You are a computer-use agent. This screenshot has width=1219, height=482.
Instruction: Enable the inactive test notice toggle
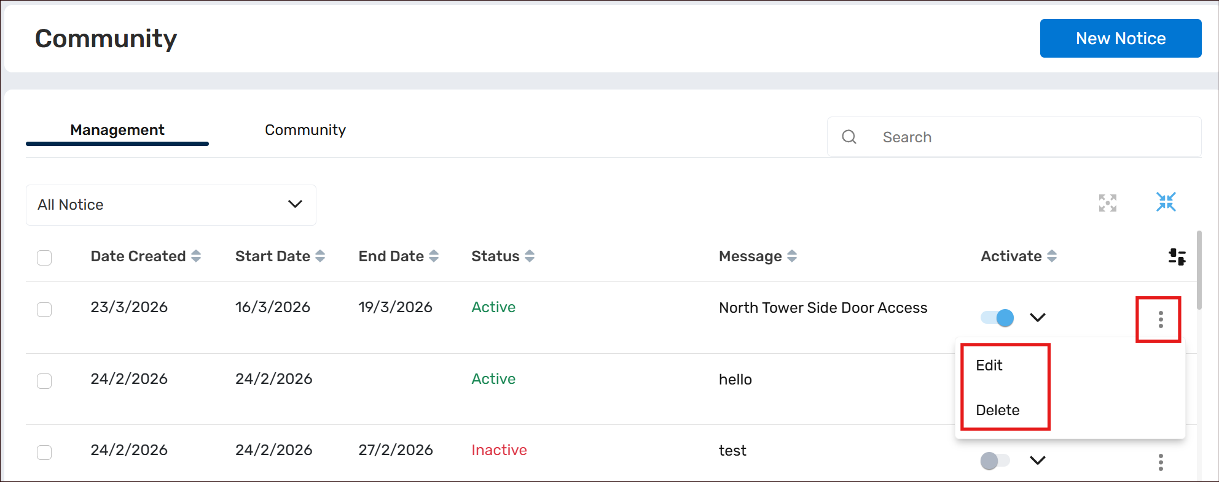coord(995,461)
